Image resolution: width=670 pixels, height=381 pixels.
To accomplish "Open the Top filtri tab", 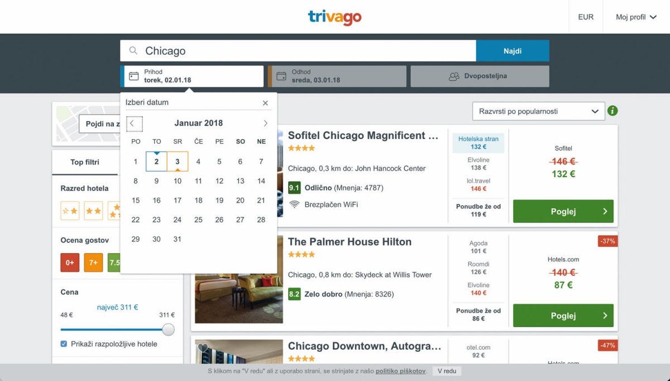I will click(85, 163).
